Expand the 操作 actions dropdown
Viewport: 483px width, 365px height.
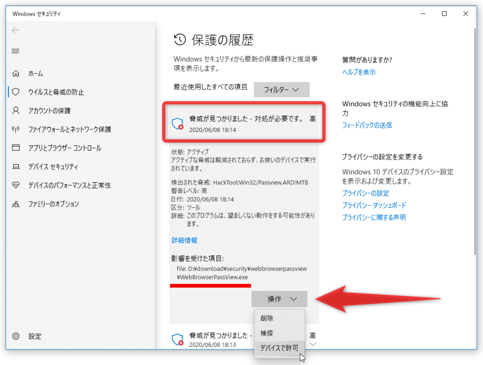[x=279, y=299]
